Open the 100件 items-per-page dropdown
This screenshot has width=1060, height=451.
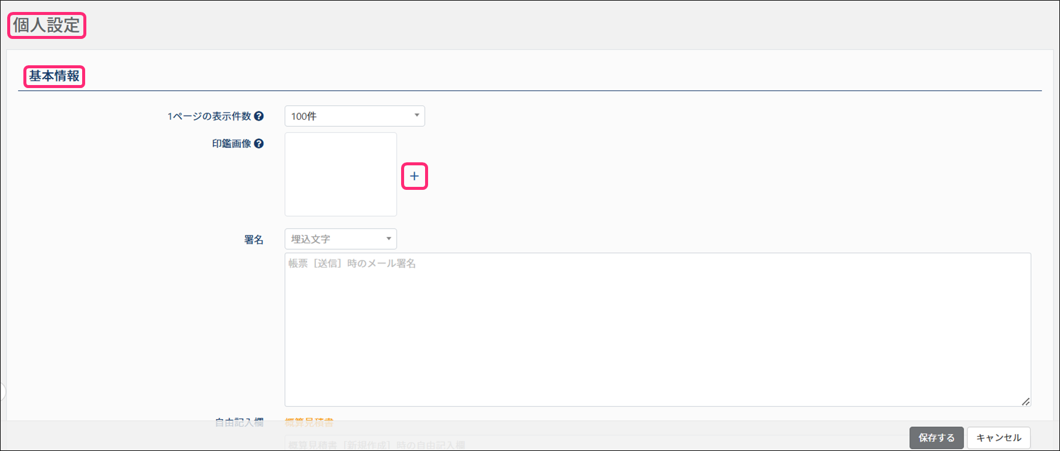[x=354, y=116]
